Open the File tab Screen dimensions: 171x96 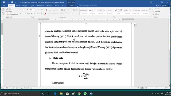(x=4, y=6)
